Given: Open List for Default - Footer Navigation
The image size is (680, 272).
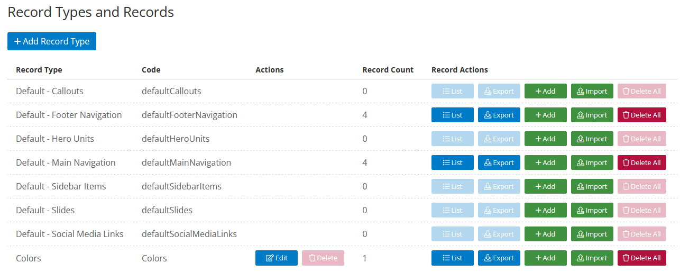Looking at the screenshot, I should (x=453, y=115).
